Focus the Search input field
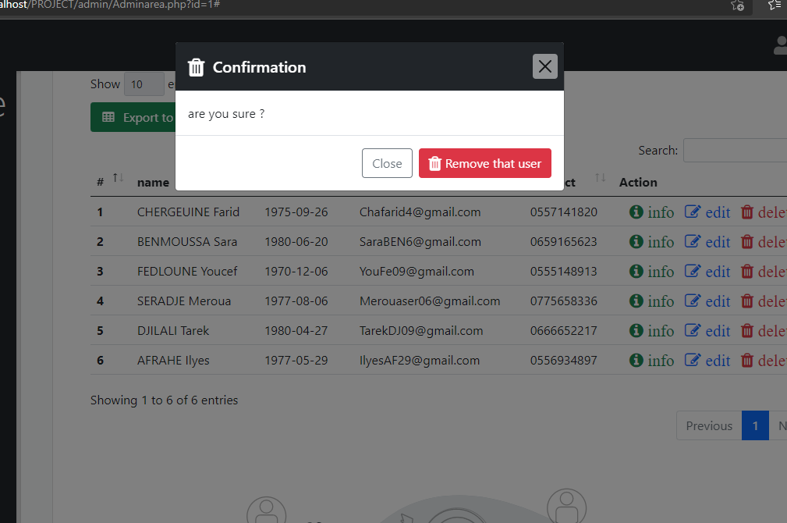Image resolution: width=787 pixels, height=523 pixels. (735, 150)
